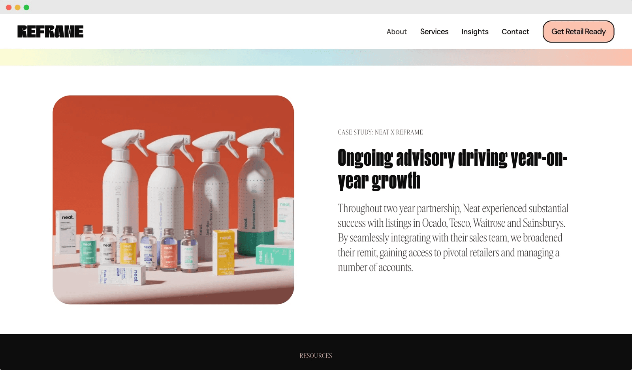The height and width of the screenshot is (370, 632).
Task: Open the RESOURCES footer link
Action: [316, 355]
